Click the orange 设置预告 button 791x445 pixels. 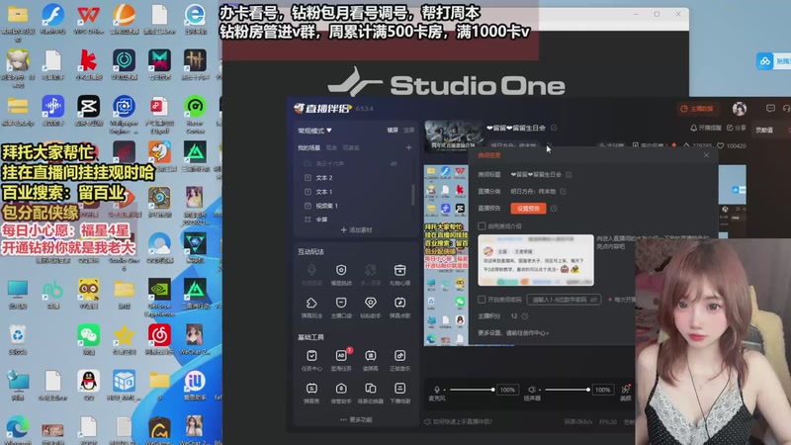tap(528, 209)
